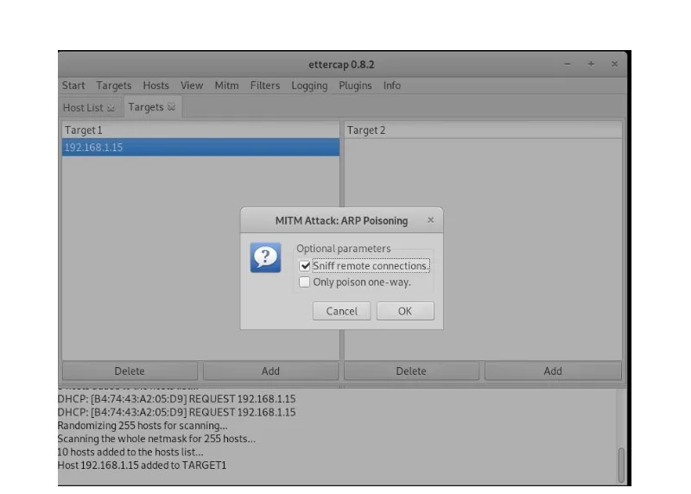Click the log panel scrollbar
The height and width of the screenshot is (494, 691).
(x=621, y=465)
